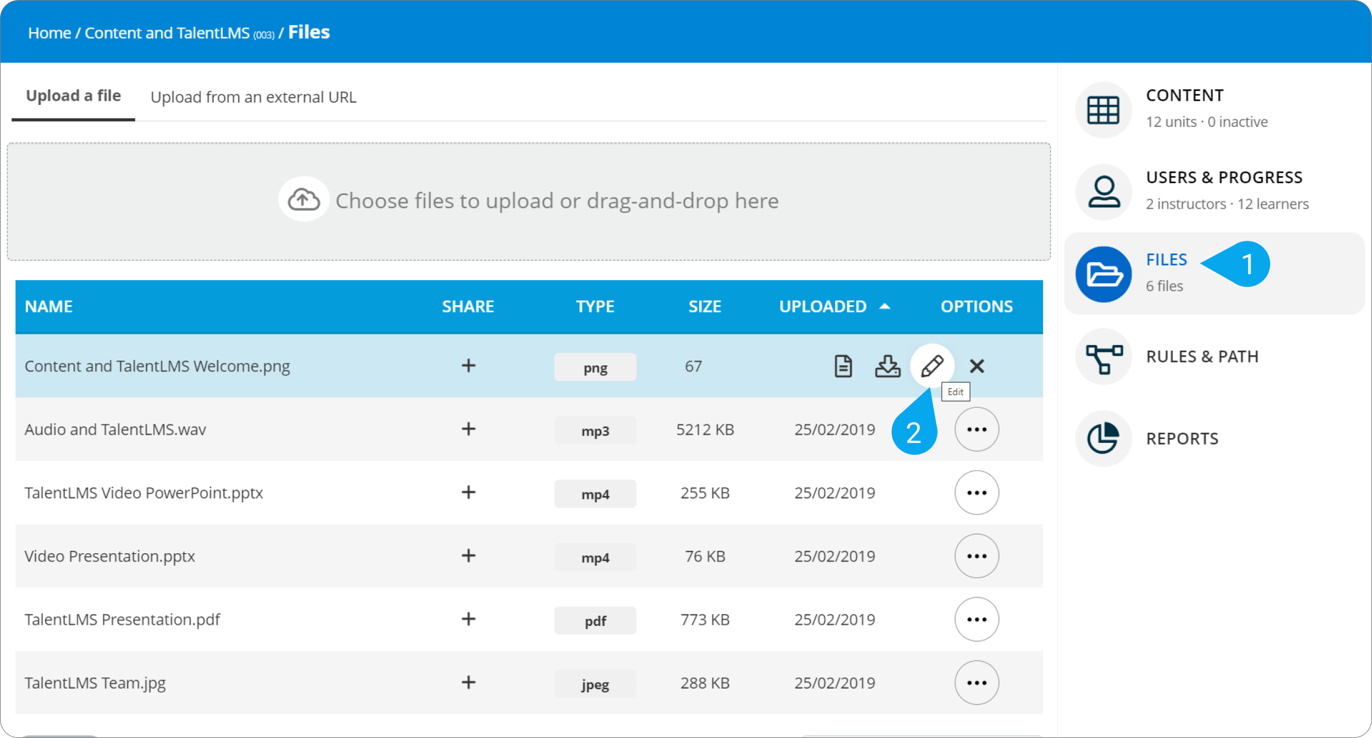This screenshot has width=1372, height=738.
Task: Select TalentLMS Presentation.pdf file name
Action: (x=122, y=619)
